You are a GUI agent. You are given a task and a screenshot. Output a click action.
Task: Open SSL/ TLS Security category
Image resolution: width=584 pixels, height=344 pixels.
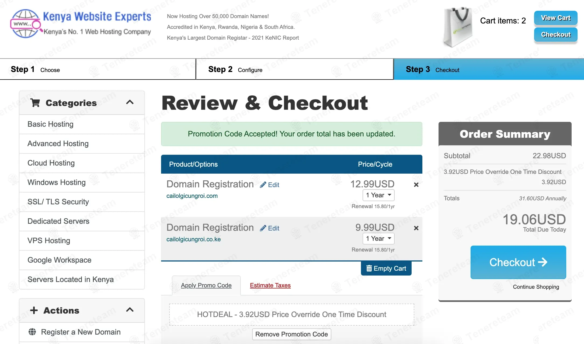point(82,202)
